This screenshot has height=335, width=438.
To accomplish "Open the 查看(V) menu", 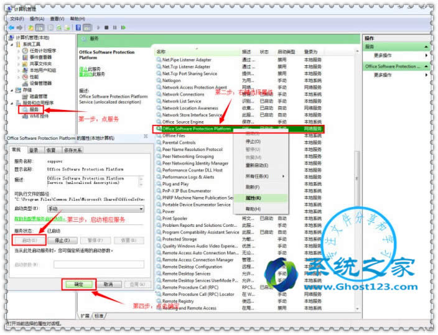I will tap(57, 19).
